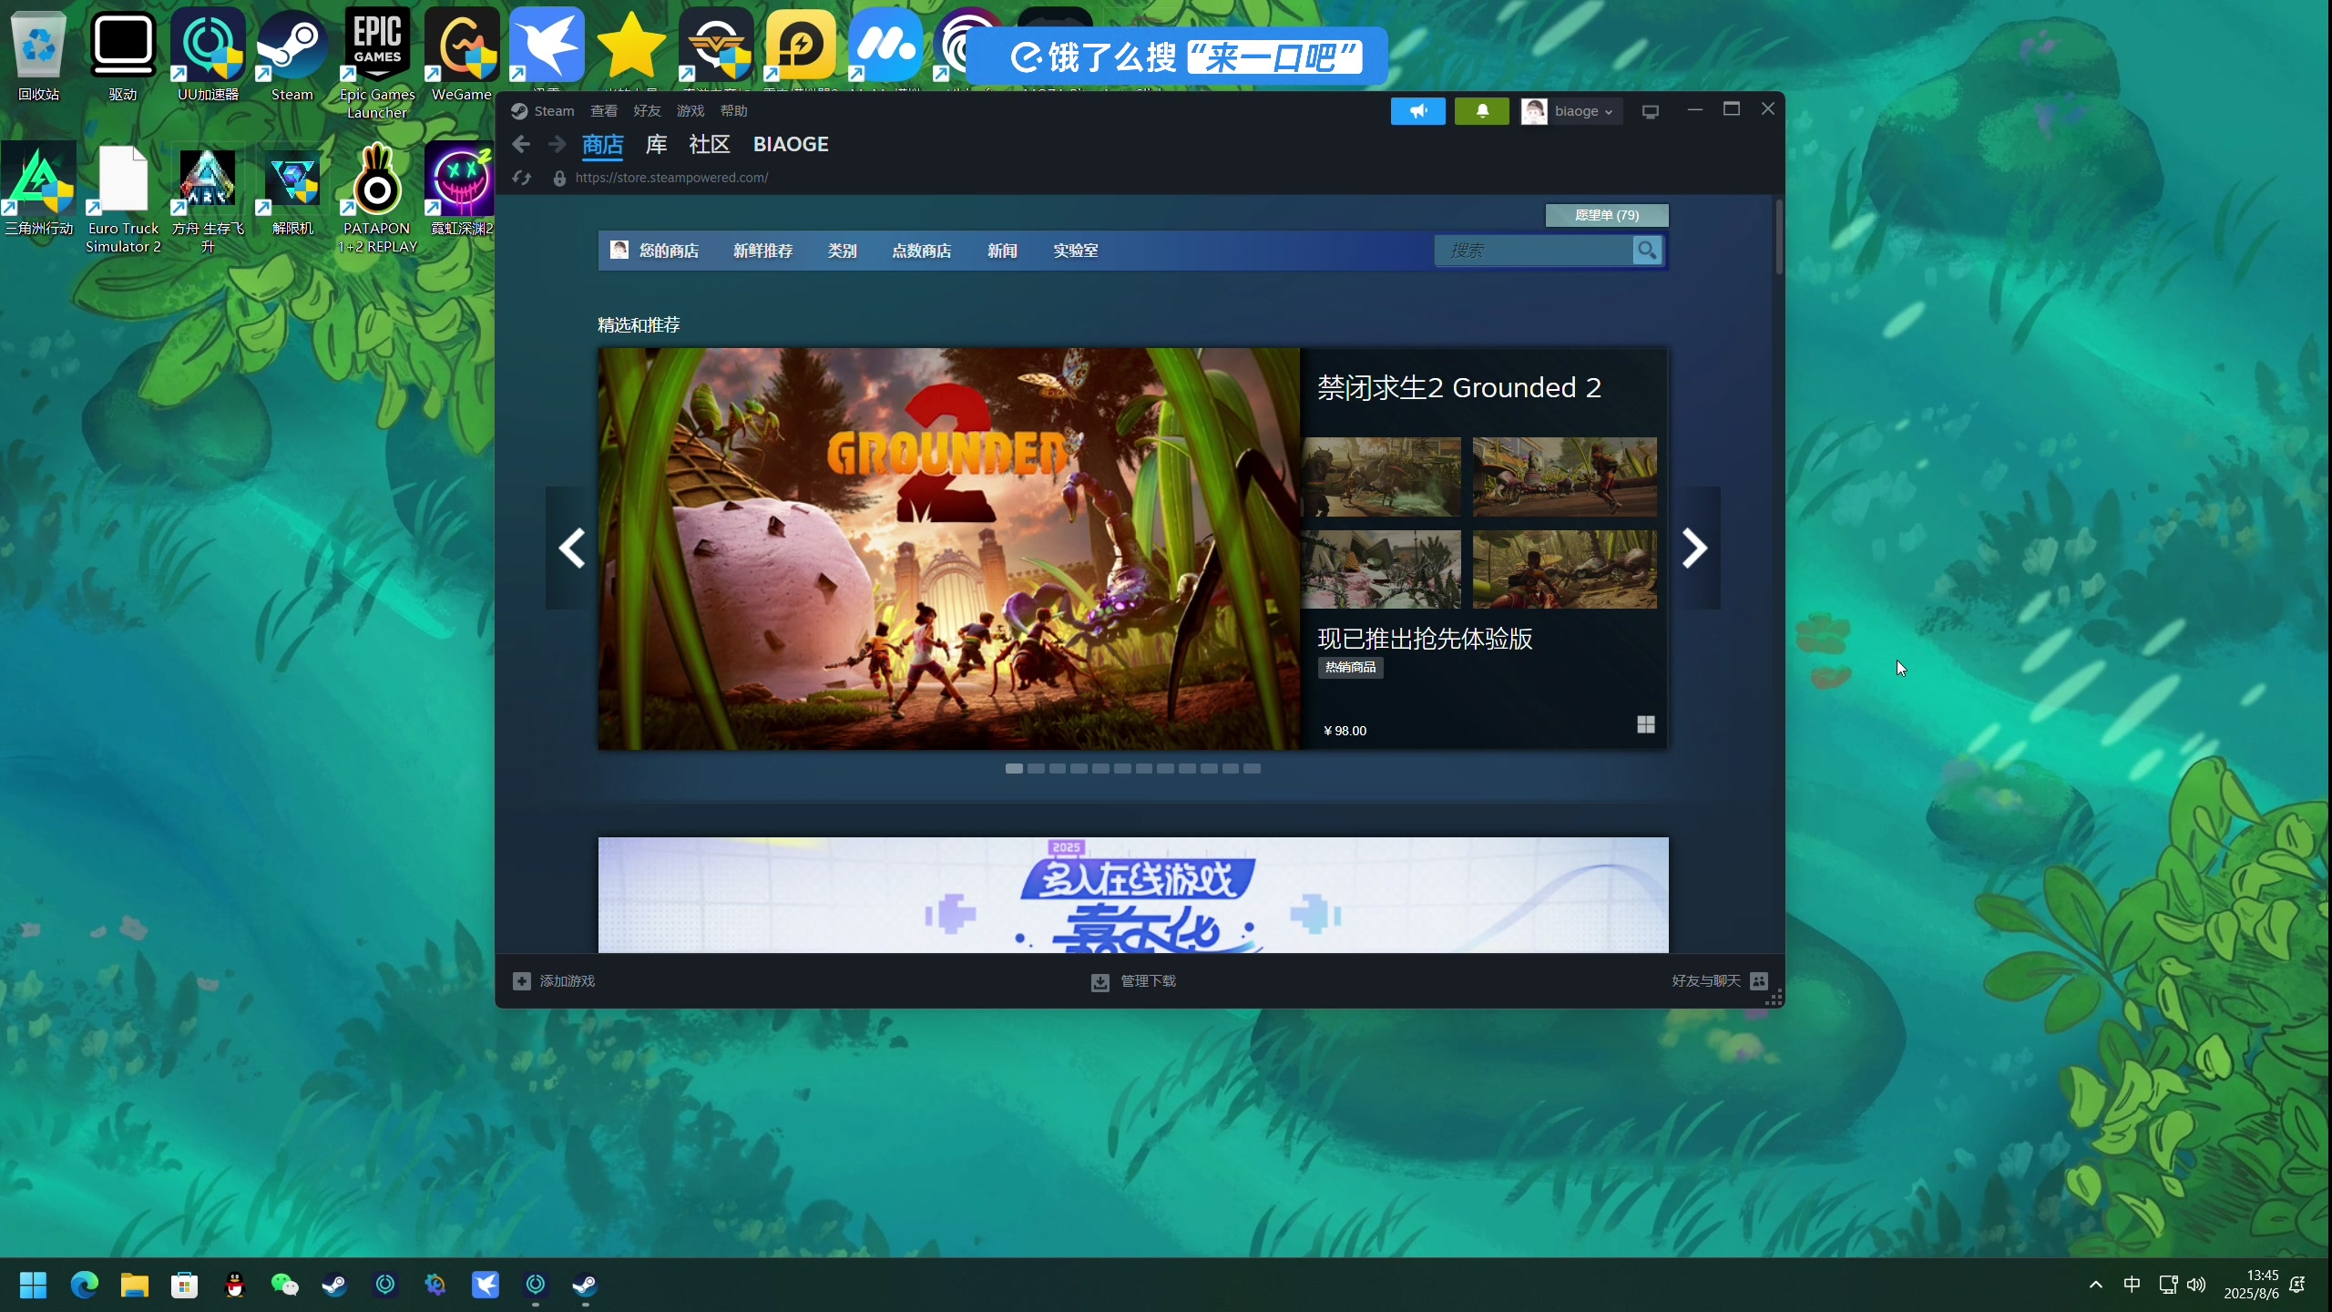Viewport: 2332px width, 1312px height.
Task: Click the 管理下载 button
Action: [x=1134, y=981]
